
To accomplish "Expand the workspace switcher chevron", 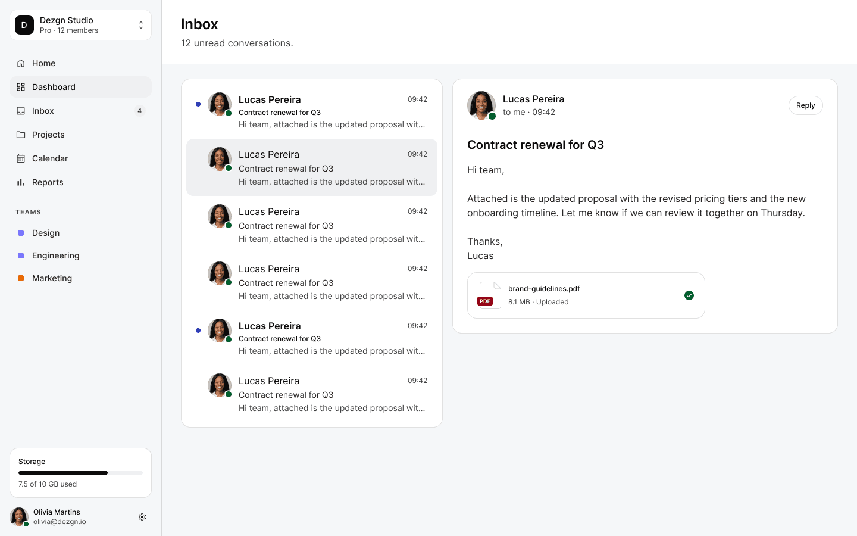I will [141, 25].
